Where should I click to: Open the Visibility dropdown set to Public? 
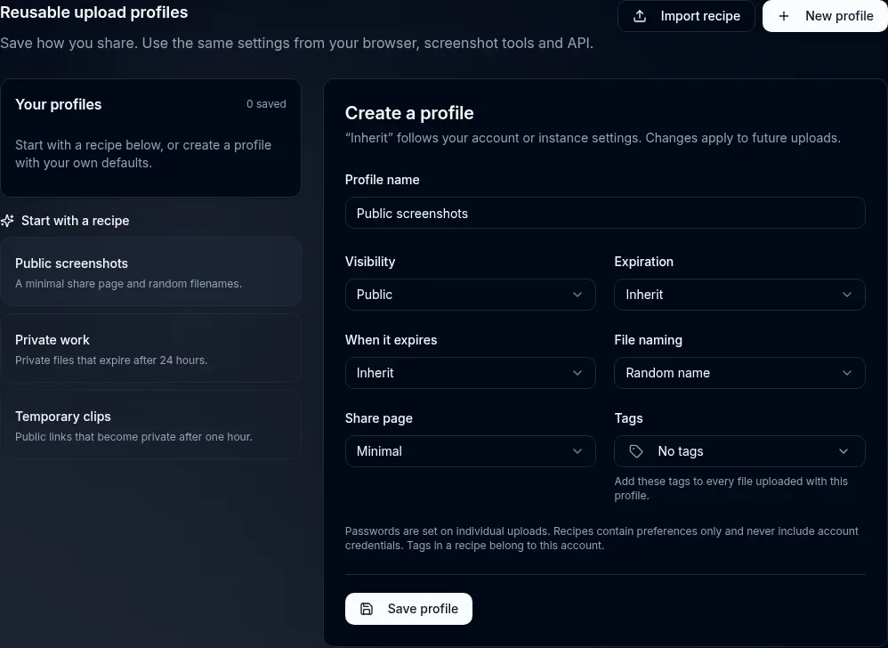(470, 295)
